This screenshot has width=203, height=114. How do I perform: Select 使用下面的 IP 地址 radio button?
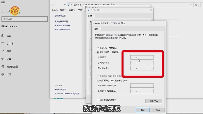pyautogui.click(x=98, y=52)
